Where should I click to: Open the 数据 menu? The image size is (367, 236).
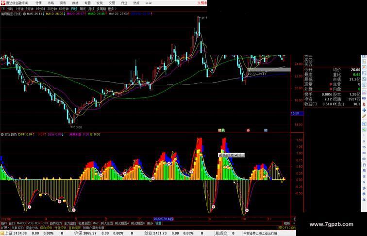point(75,3)
